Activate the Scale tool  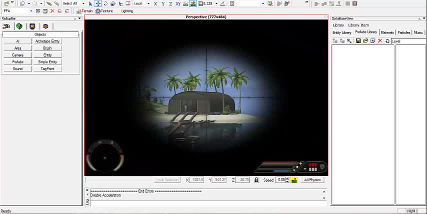coord(113,3)
